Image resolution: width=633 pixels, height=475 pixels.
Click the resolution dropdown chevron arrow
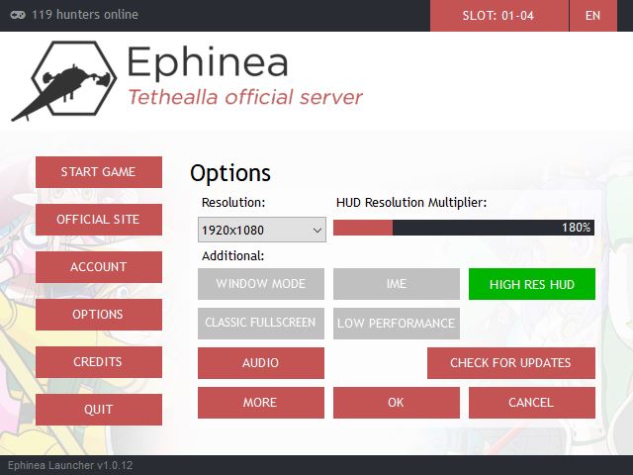(317, 231)
